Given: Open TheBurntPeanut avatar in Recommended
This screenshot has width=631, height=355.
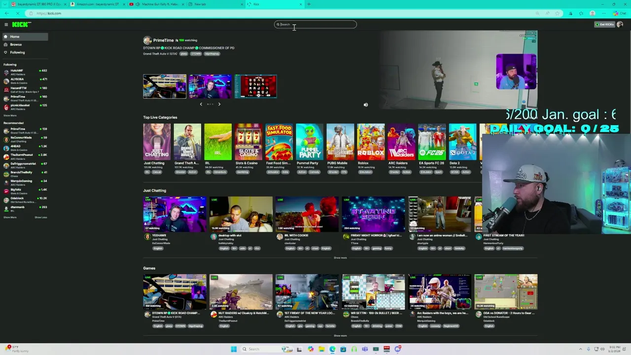Looking at the screenshot, I should (x=6, y=156).
